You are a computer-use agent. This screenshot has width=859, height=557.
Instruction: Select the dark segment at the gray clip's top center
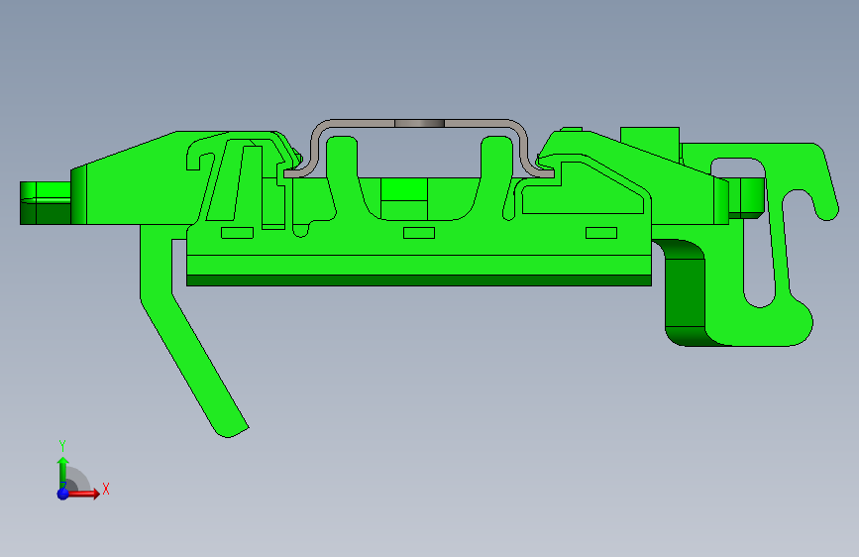[419, 123]
